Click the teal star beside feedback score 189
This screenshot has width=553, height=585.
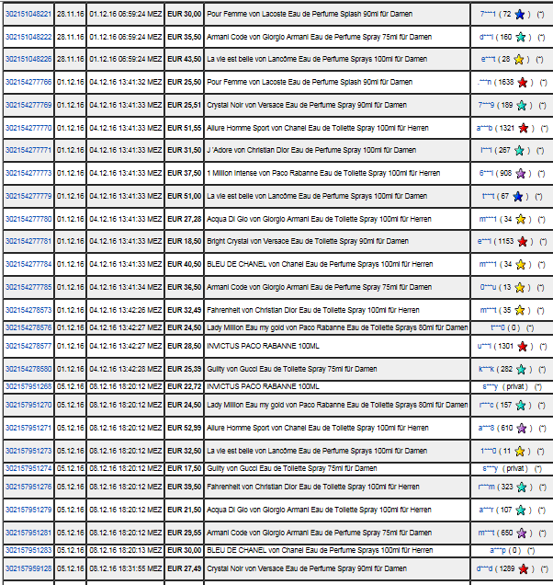point(522,106)
